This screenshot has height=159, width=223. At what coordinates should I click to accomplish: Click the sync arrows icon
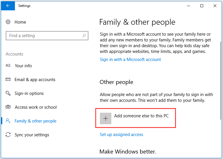point(8,135)
